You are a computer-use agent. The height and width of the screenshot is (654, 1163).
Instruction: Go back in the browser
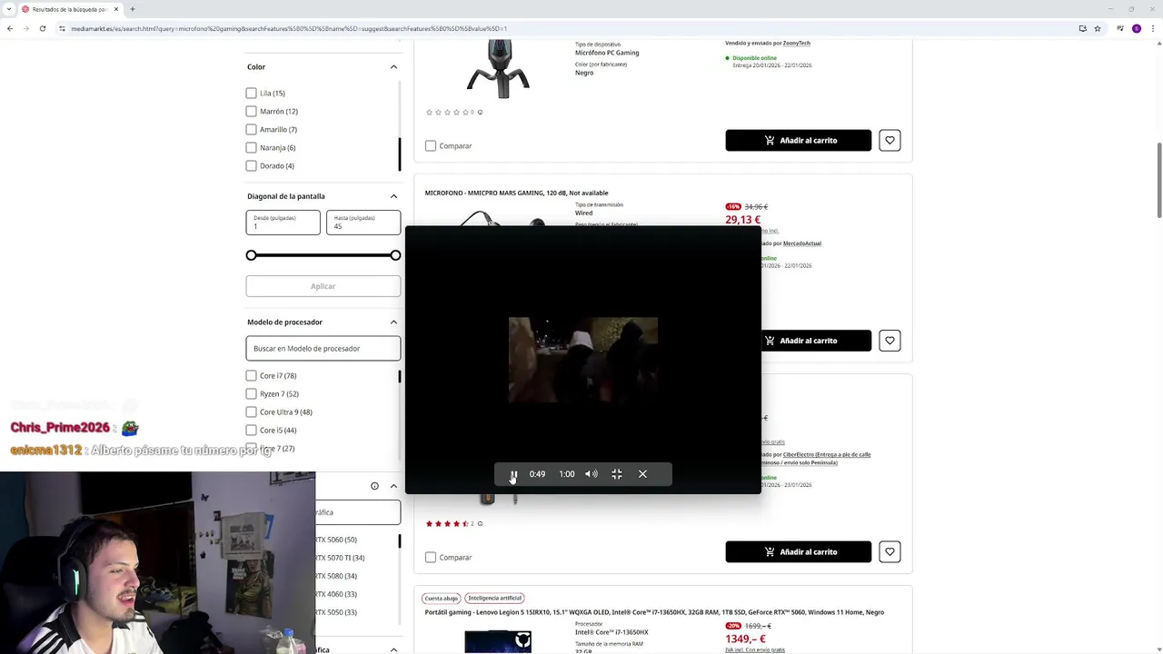point(10,28)
